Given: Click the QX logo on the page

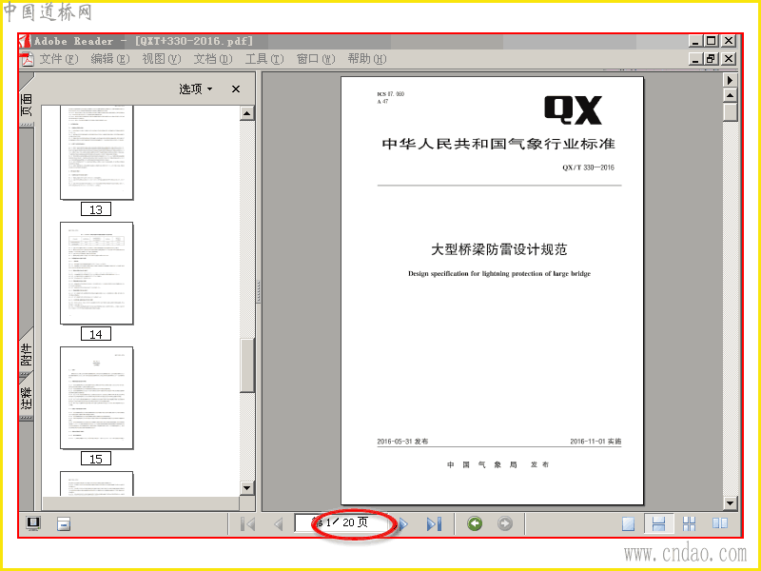Looking at the screenshot, I should tap(573, 110).
